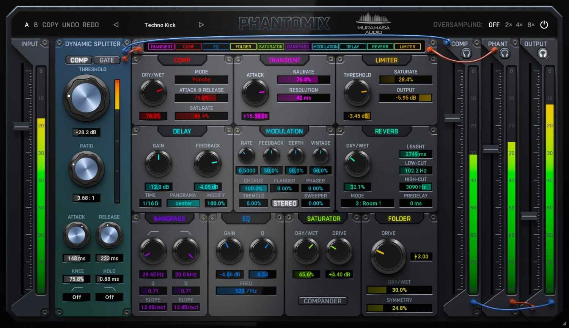Image resolution: width=569 pixels, height=328 pixels.
Task: Select the REVERB tab in effect chain
Action: (x=380, y=47)
